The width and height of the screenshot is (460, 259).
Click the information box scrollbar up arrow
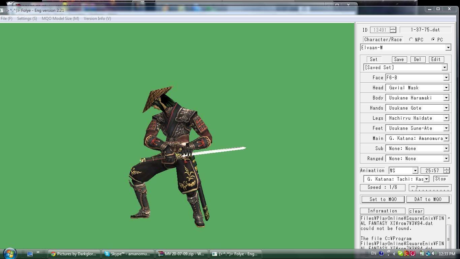(x=448, y=218)
